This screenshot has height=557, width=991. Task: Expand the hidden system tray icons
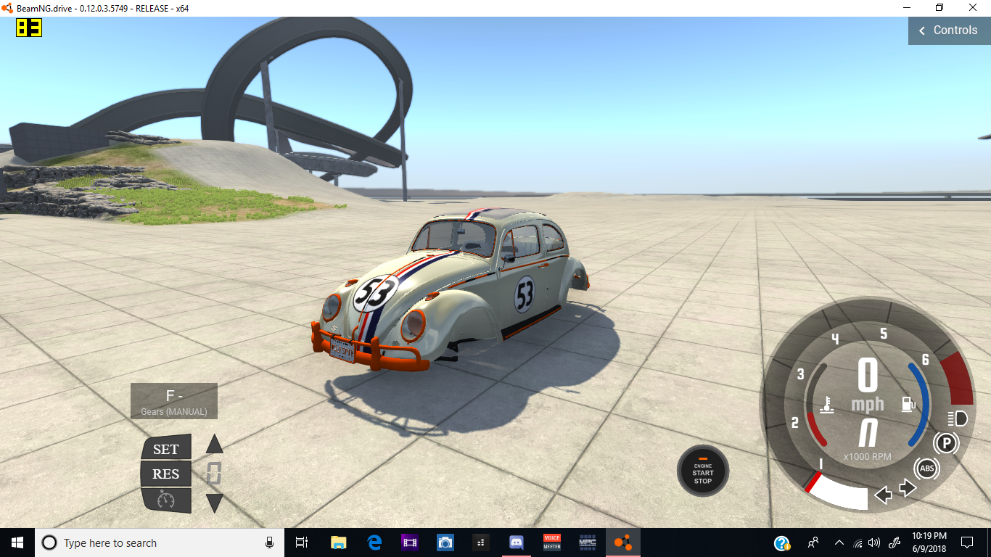(839, 542)
